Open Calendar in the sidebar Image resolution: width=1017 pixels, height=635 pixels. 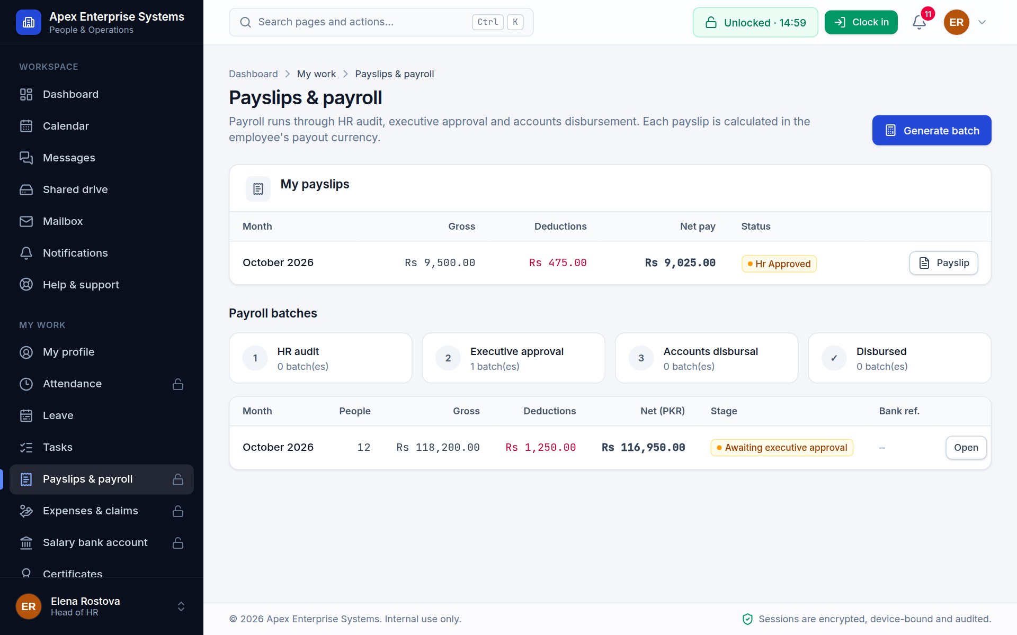(x=102, y=126)
